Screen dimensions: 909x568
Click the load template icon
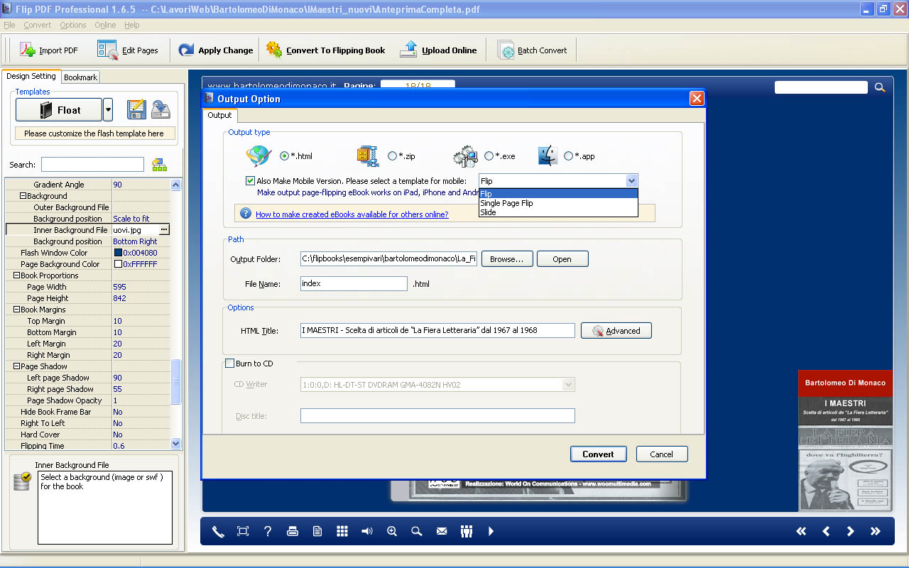tap(160, 109)
